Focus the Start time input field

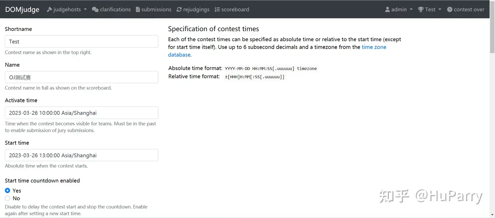tap(81, 155)
